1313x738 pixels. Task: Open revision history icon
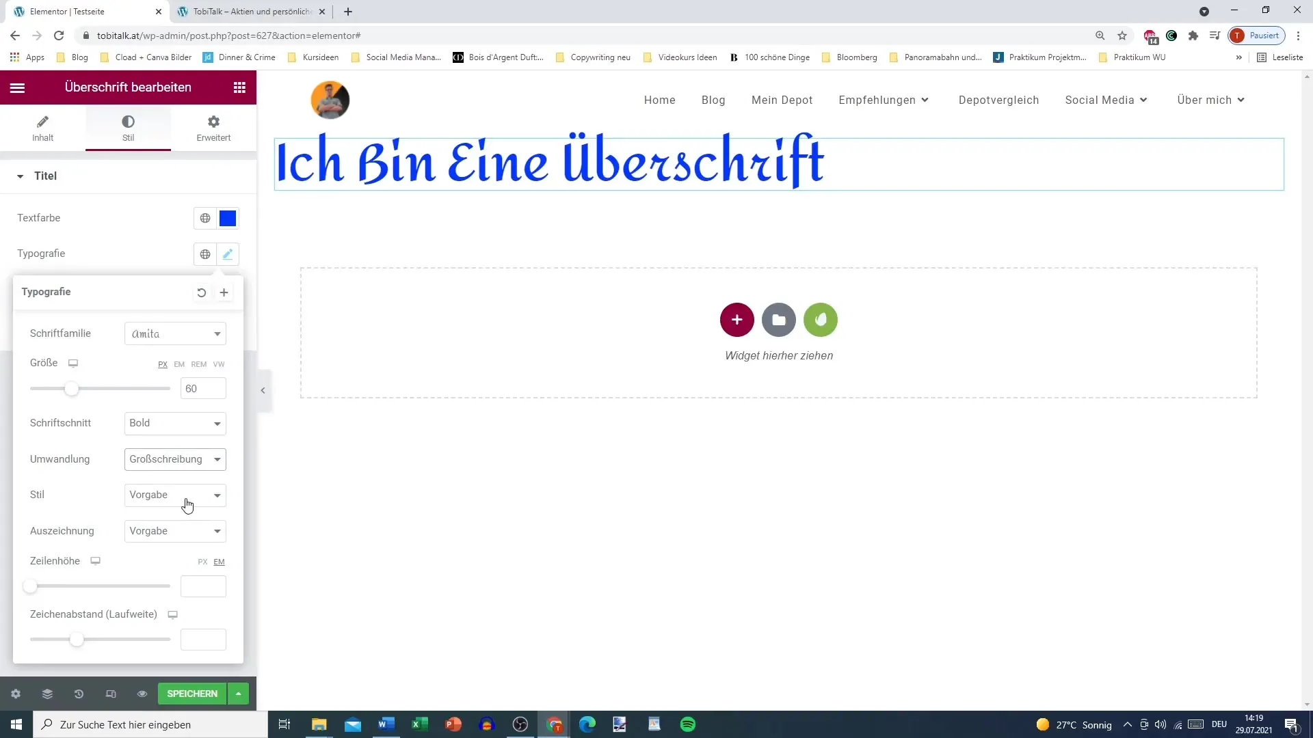coord(79,694)
